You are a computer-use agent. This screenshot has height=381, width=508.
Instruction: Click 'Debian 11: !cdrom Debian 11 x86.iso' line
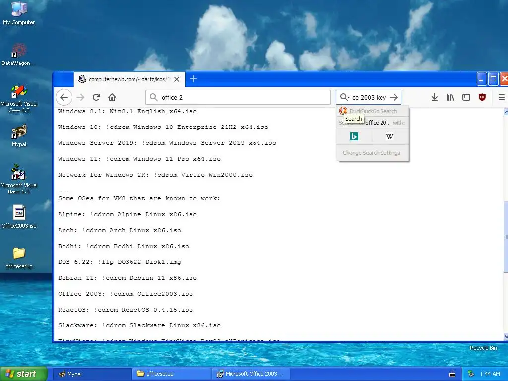click(x=127, y=278)
